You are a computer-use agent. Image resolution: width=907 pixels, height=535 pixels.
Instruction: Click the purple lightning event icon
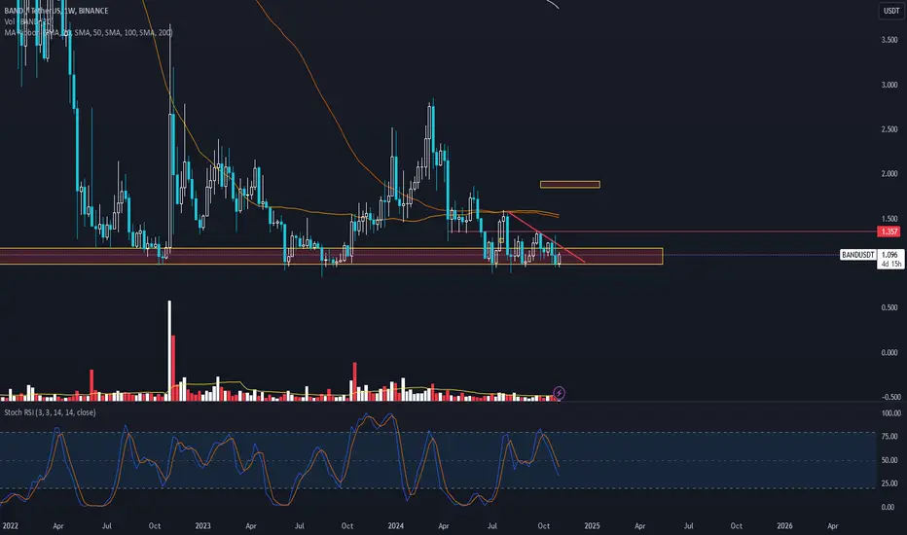(x=559, y=393)
